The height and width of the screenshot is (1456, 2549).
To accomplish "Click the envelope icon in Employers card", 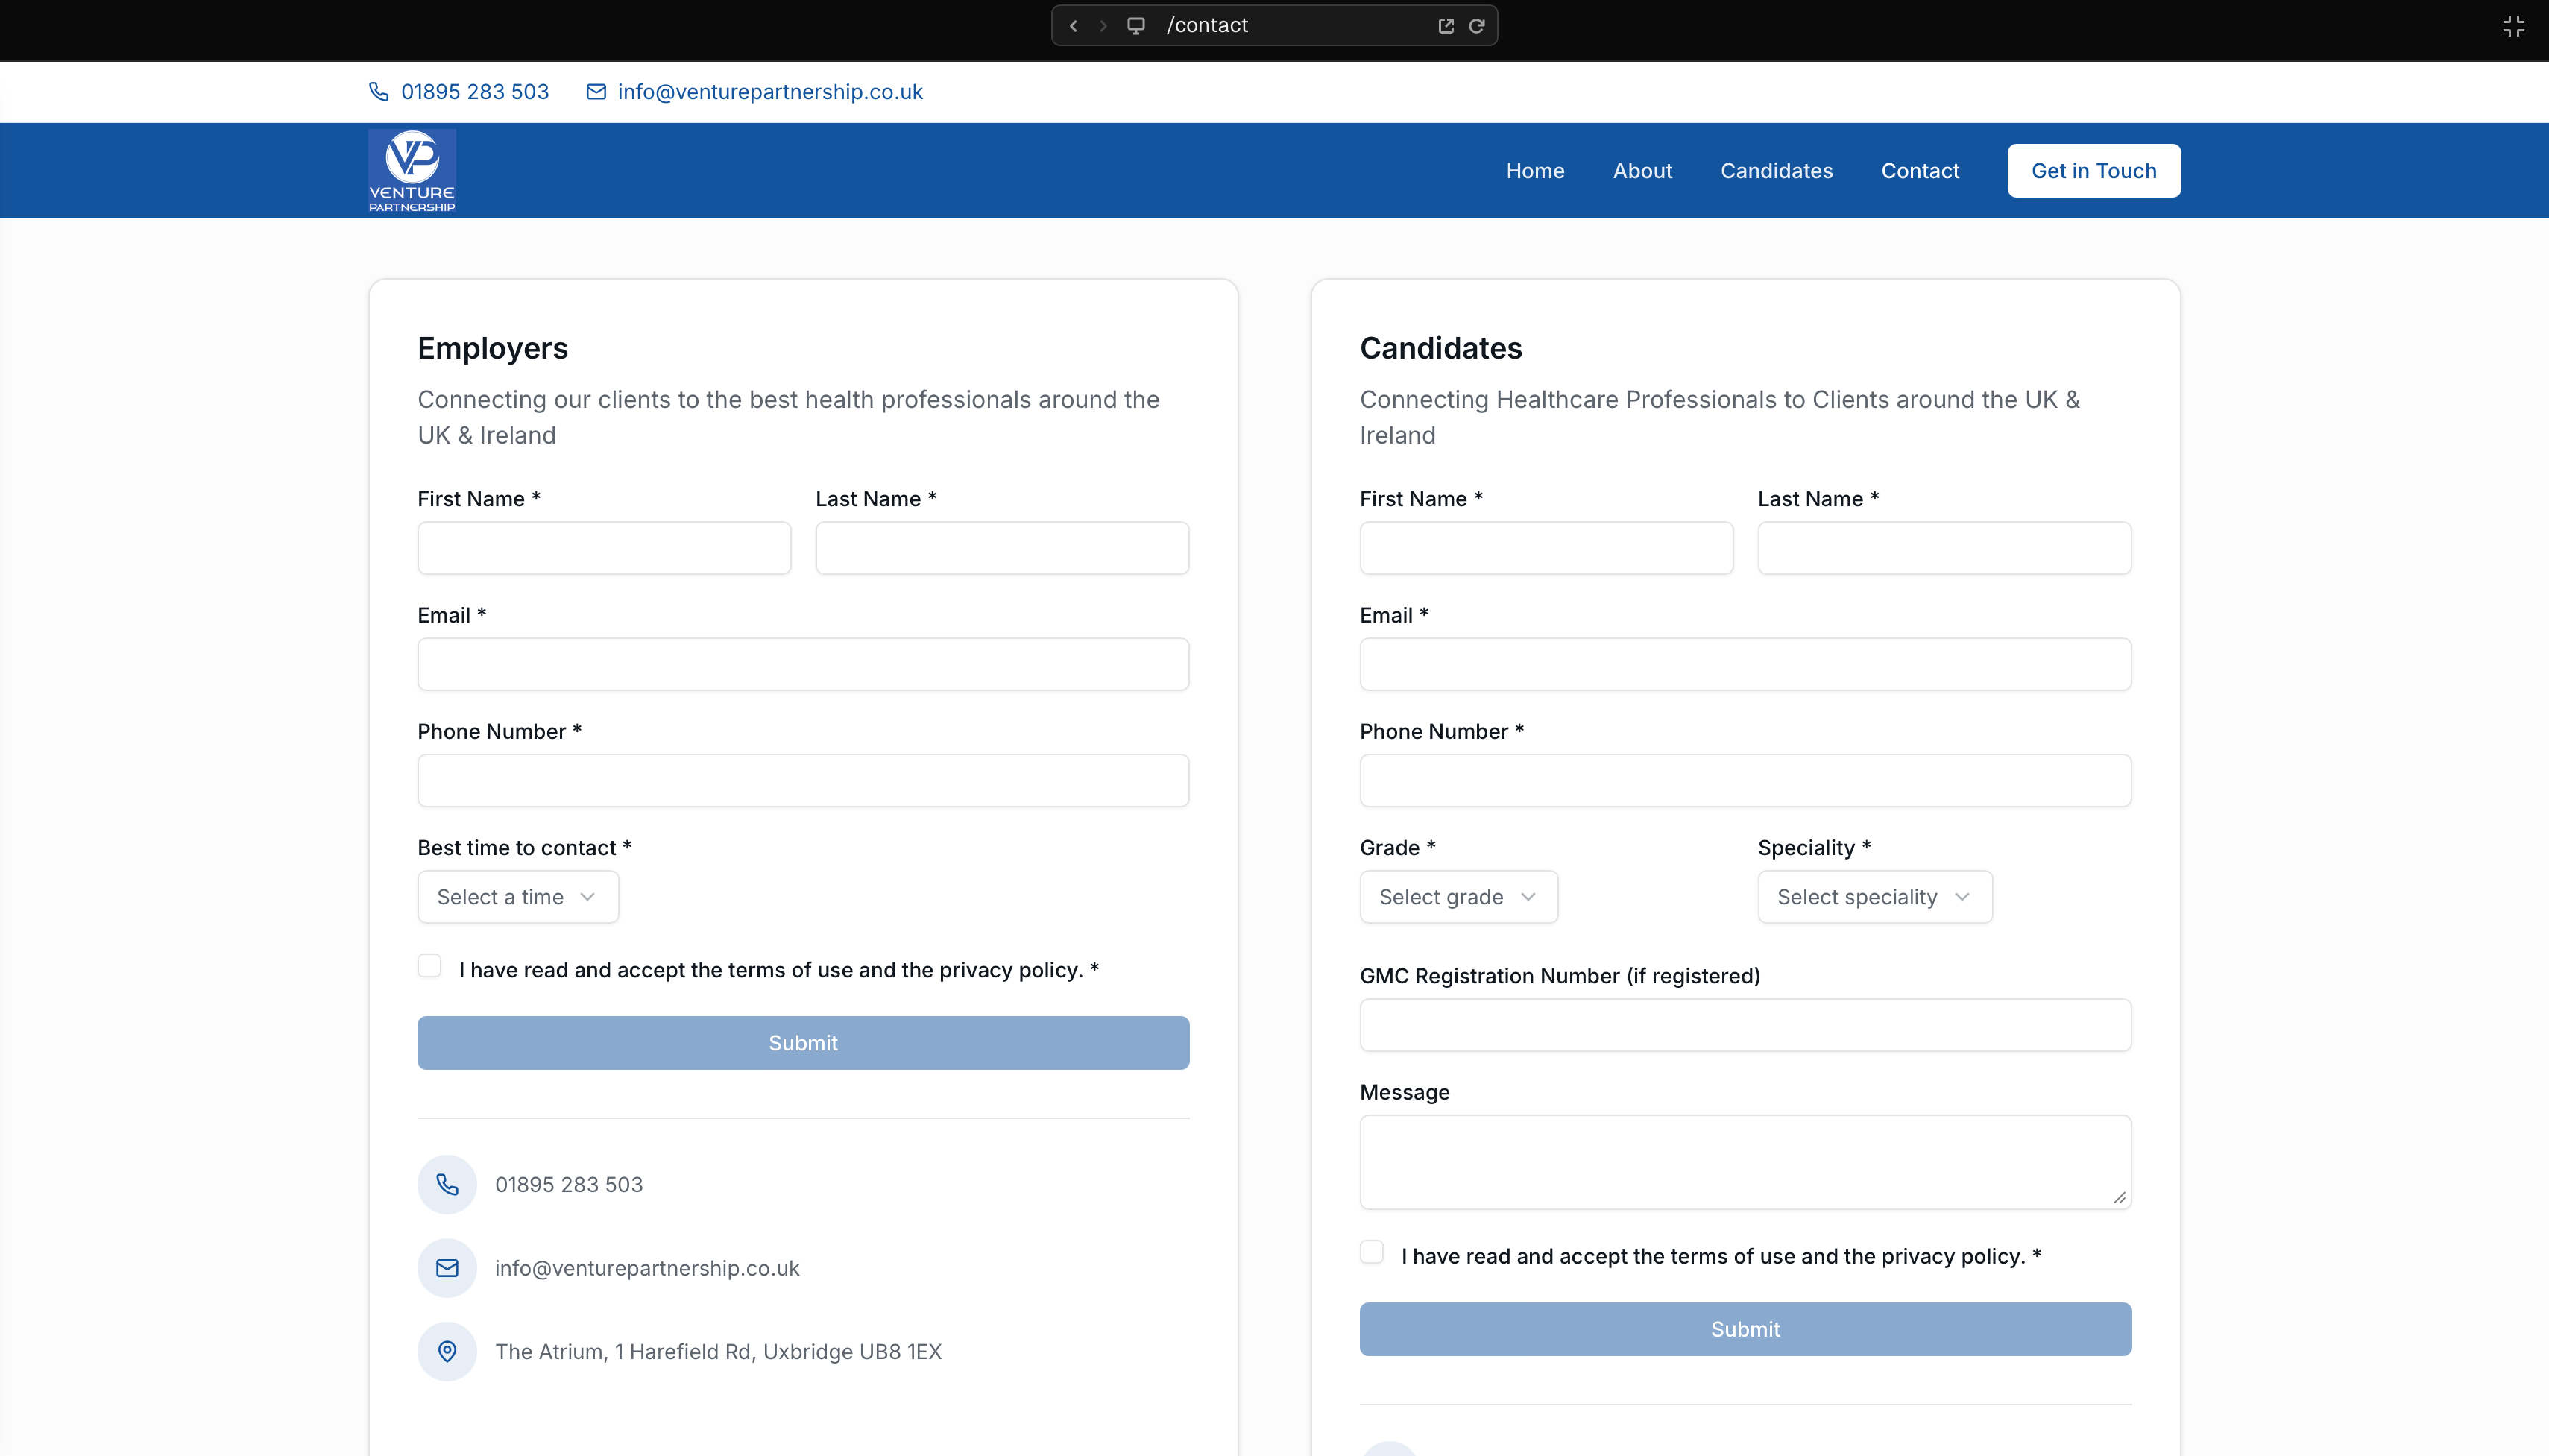I will tap(447, 1268).
